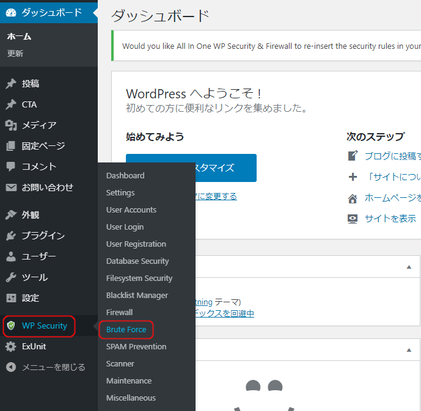This screenshot has height=411, width=421.
Task: Go to 更新 under the dashboard menu
Action: (15, 54)
